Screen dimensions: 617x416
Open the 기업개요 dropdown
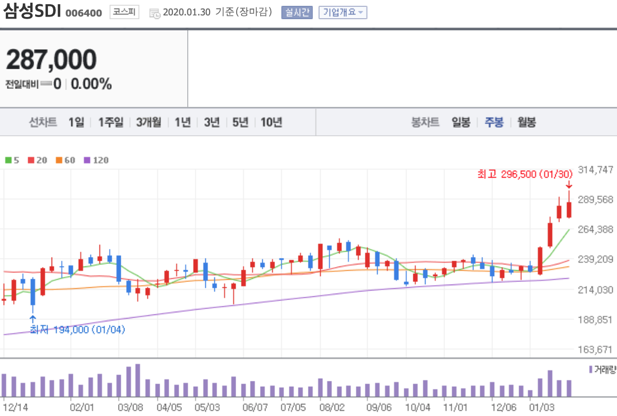343,13
